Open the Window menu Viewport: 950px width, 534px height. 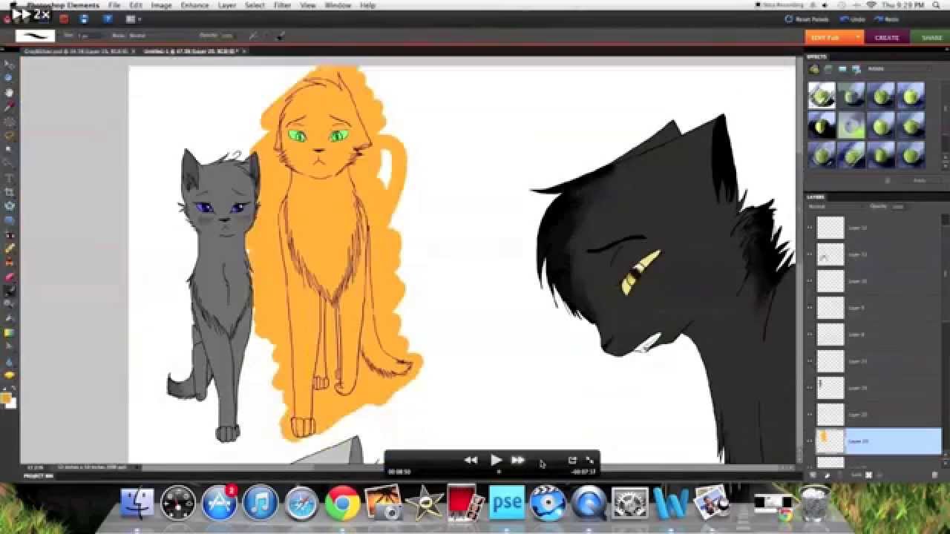(x=338, y=5)
